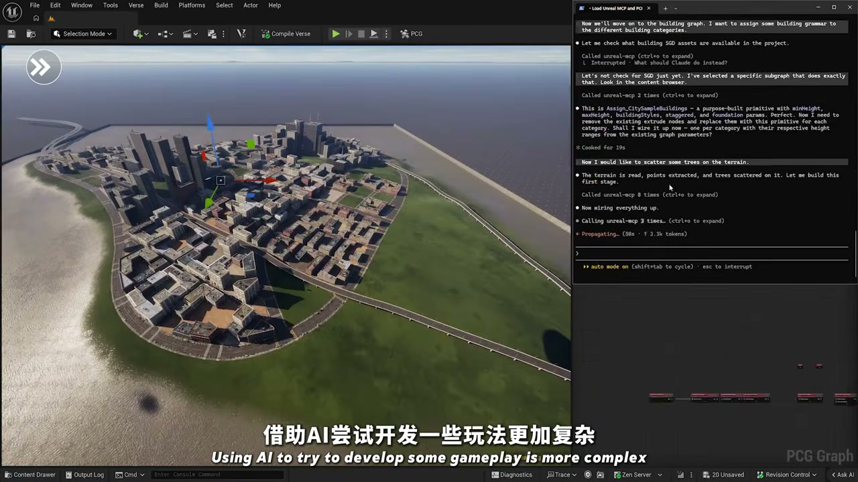Expand the Cmd console type dropdown
858x482 pixels.
pos(130,475)
